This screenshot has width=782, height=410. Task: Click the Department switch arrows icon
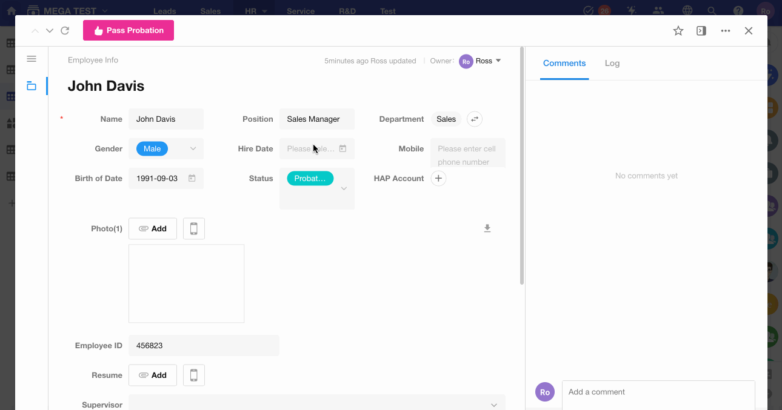point(475,119)
